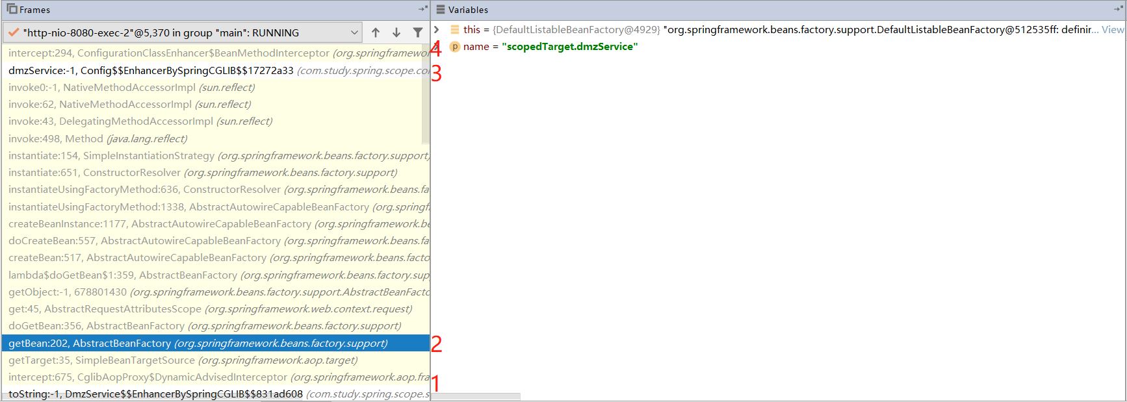Select the dmzService:-1 Config frame

tap(151, 70)
